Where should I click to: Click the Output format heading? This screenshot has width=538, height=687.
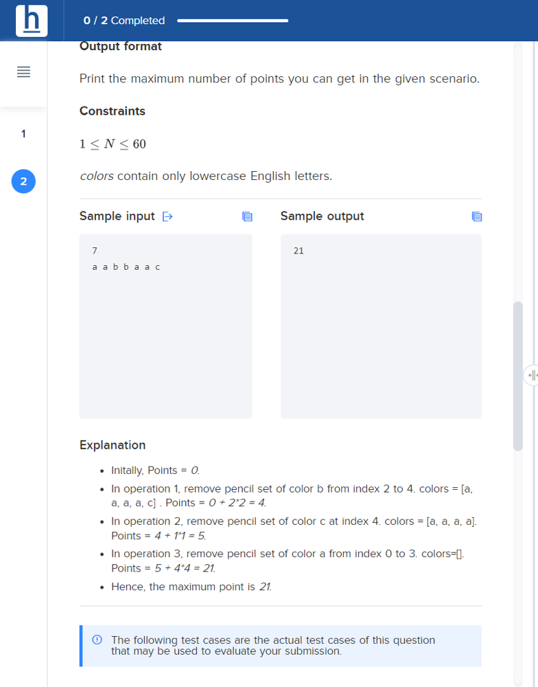tap(120, 47)
